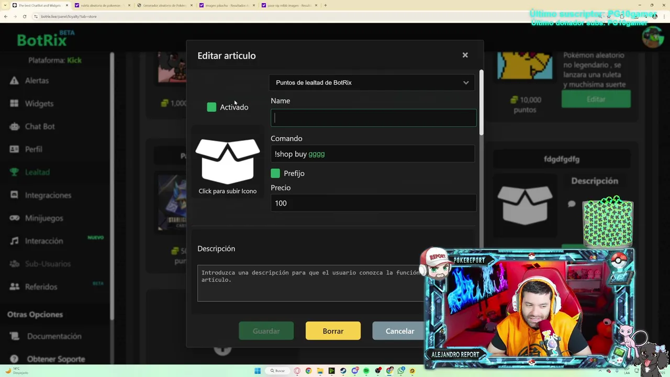
Task: Open Spotify from the taskbar
Action: (x=366, y=371)
